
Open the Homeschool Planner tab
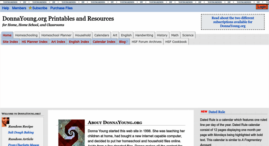(56, 35)
